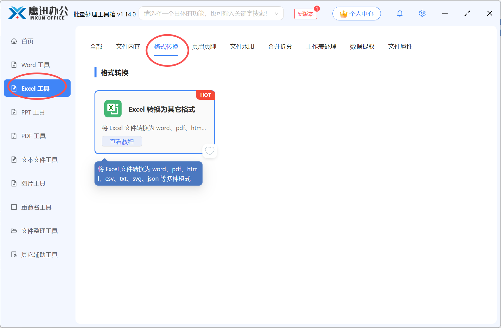Viewport: 501px width, 328px height.
Task: Favorite the Excel converter with the heart toggle
Action: click(210, 150)
